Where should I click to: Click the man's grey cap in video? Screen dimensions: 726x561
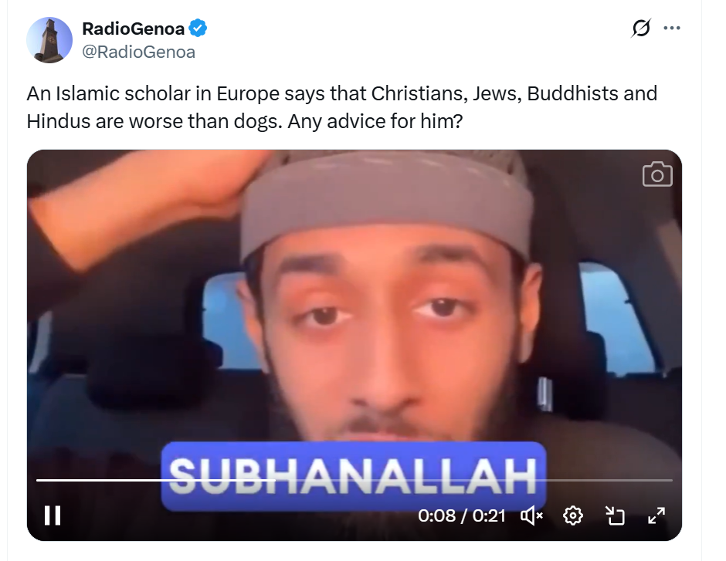(387, 204)
